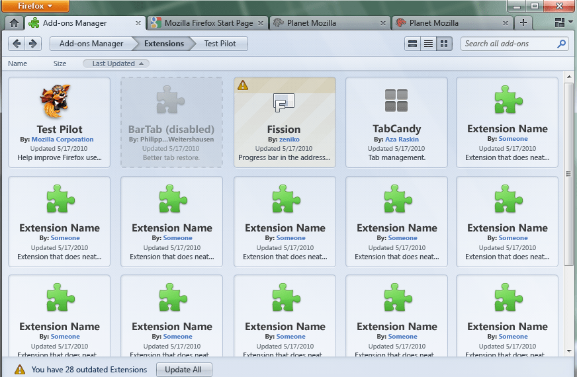This screenshot has width=577, height=377.
Task: Click the Test Pilot breadcrumb
Action: 220,44
